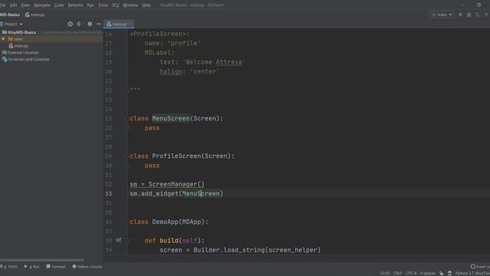Image resolution: width=490 pixels, height=276 pixels.
Task: Open the Help menu
Action: pos(146,5)
